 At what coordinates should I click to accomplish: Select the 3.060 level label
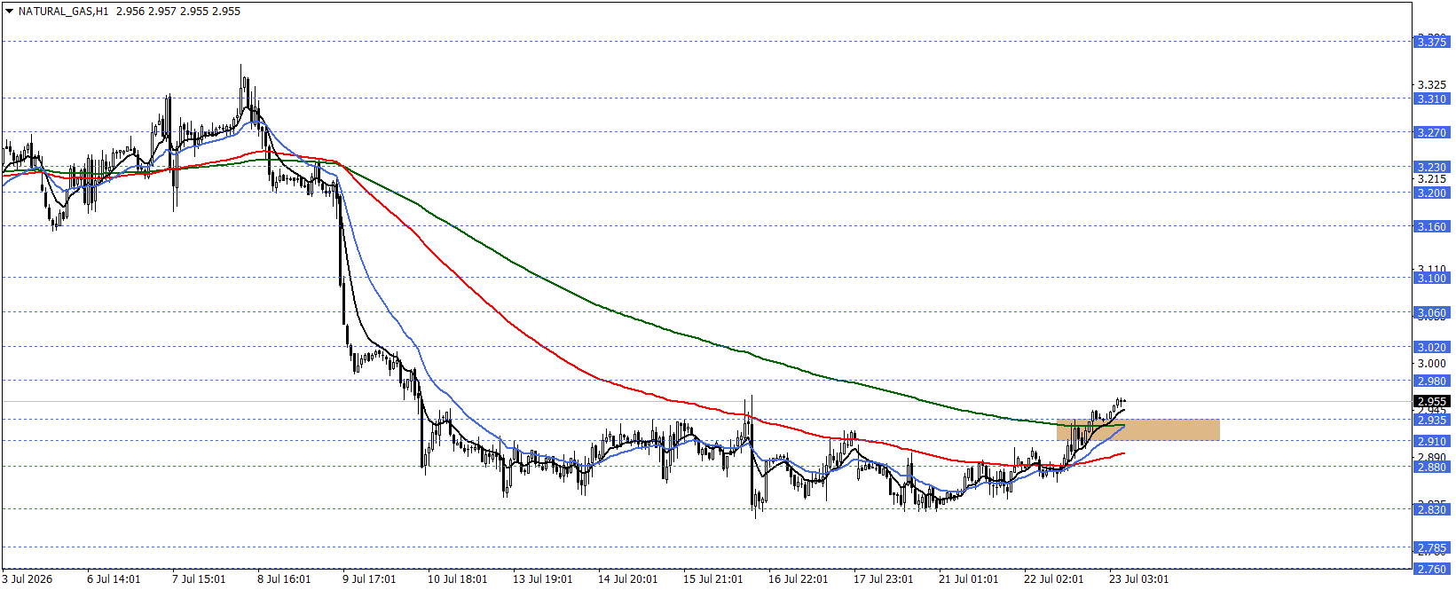pyautogui.click(x=1431, y=313)
